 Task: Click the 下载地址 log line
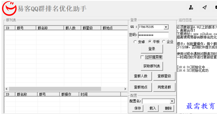(x=197, y=34)
